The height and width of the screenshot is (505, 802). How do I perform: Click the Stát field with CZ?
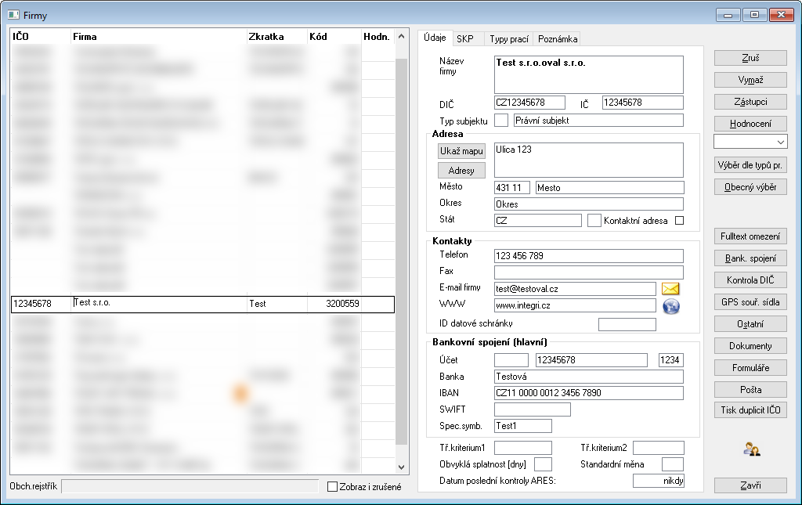pos(537,220)
